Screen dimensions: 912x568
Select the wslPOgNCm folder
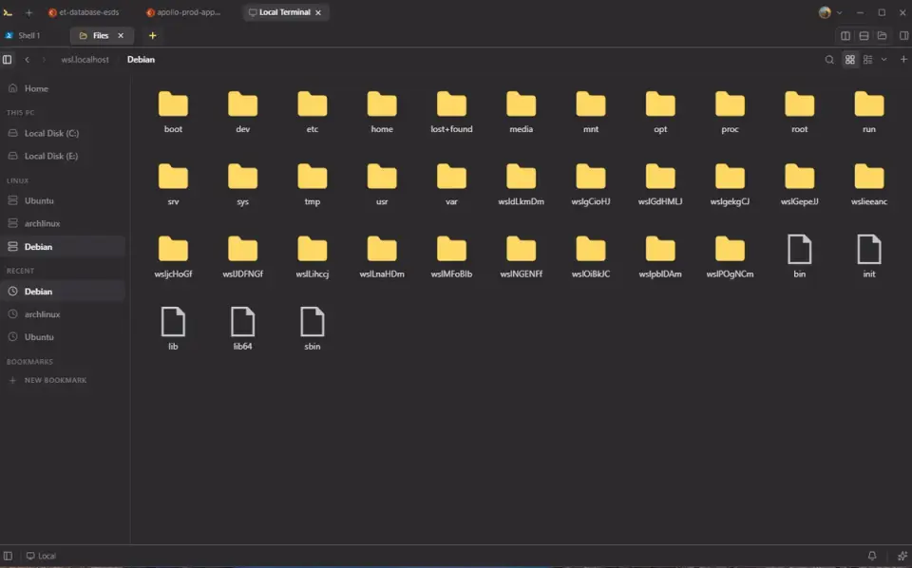730,257
